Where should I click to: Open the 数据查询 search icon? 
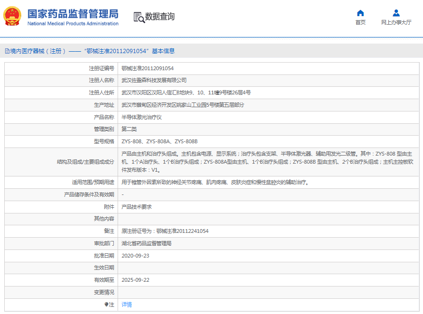tap(139, 18)
